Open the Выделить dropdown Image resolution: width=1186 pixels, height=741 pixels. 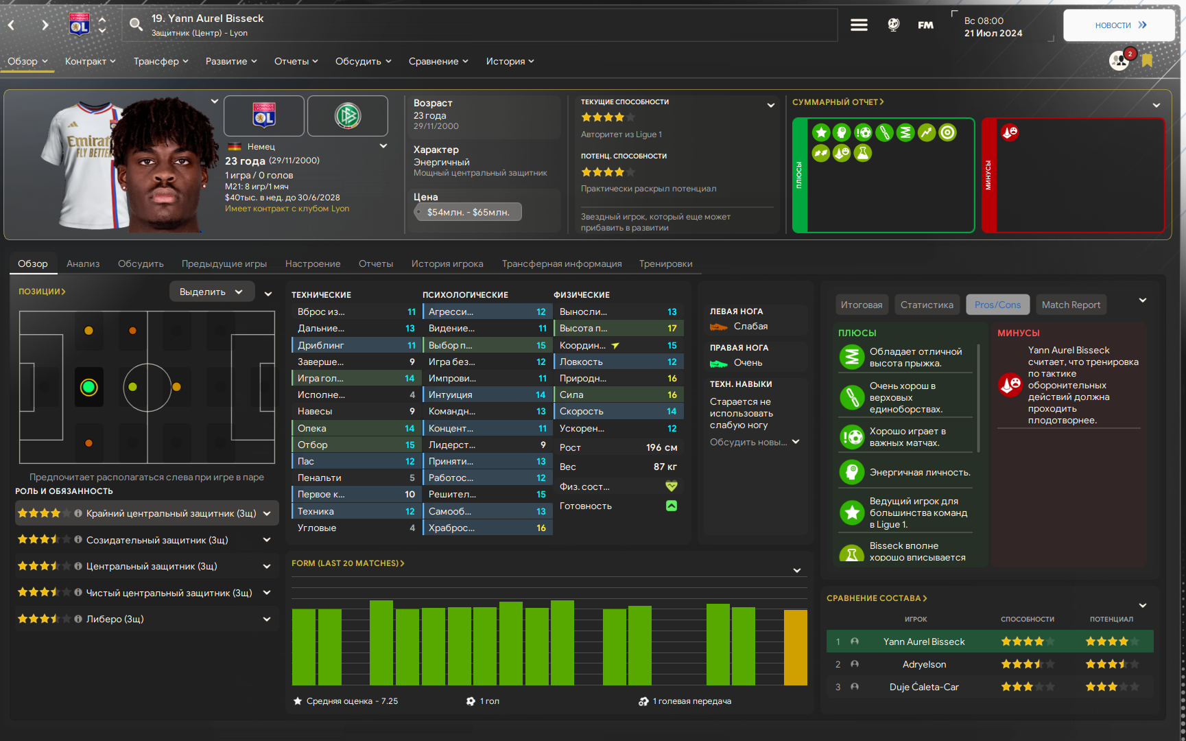pyautogui.click(x=211, y=292)
